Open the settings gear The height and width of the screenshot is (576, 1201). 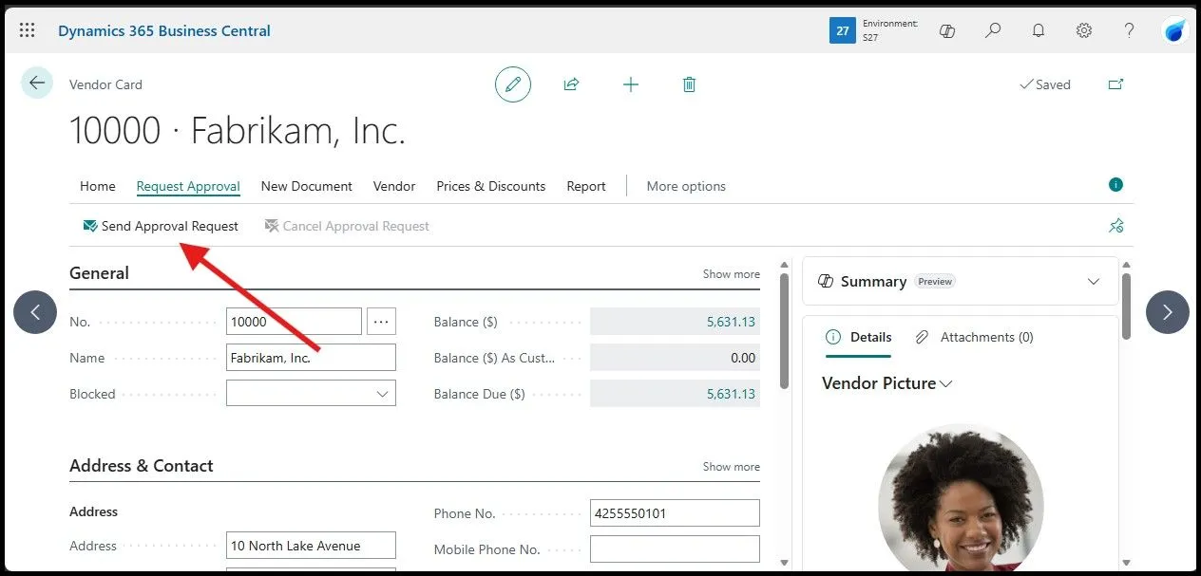pyautogui.click(x=1084, y=30)
